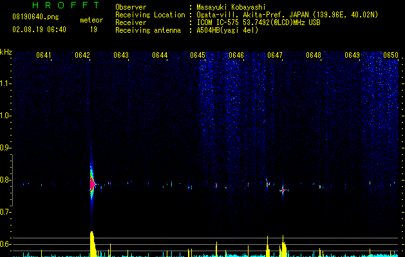This screenshot has height=257, width=405.
Task: Click the 0643 time marker
Action: [121, 55]
